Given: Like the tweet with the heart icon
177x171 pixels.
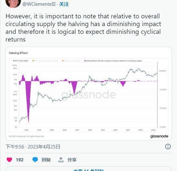Looking at the screenshot, I should tap(9, 160).
